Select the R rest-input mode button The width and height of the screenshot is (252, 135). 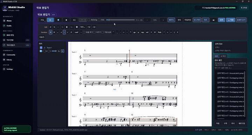pyautogui.click(x=54, y=32)
